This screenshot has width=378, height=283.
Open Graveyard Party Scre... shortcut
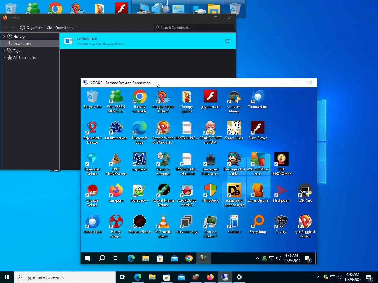pos(210,164)
